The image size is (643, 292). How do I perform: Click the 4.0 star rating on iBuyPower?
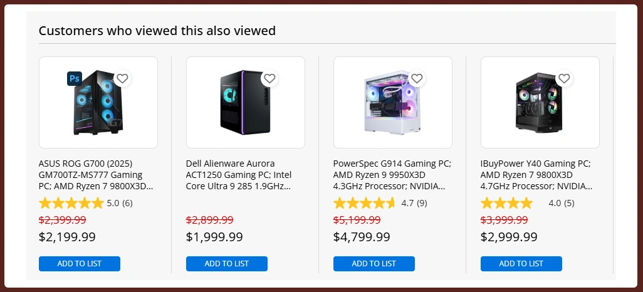tap(506, 203)
